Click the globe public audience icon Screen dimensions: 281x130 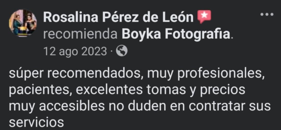pos(122,51)
